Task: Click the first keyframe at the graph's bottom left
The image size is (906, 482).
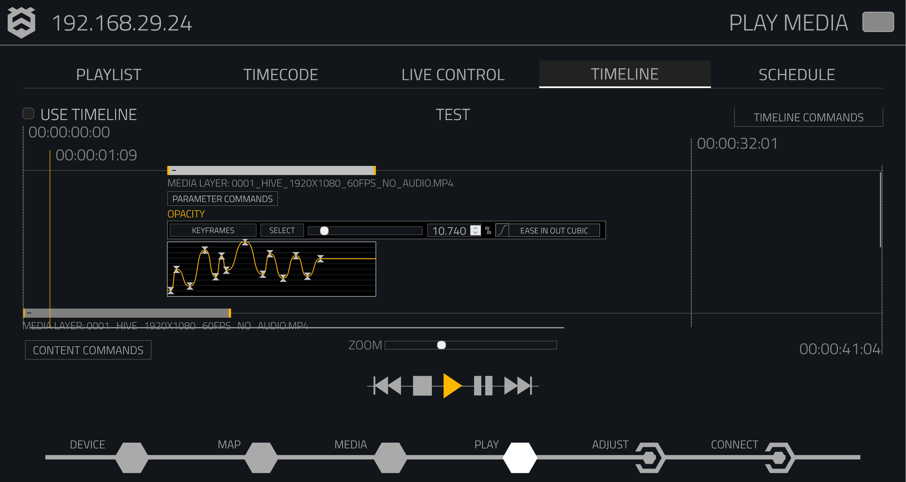Action: 171,290
